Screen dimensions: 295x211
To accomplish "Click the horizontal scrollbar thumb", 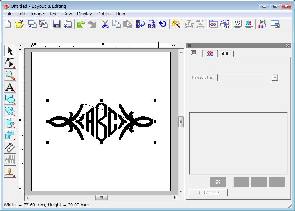I will pyautogui.click(x=101, y=197).
